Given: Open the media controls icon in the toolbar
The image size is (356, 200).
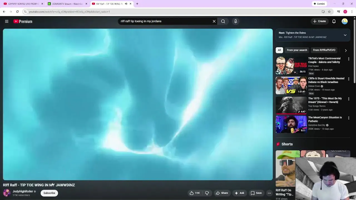Looking at the screenshot, I should coord(338,12).
